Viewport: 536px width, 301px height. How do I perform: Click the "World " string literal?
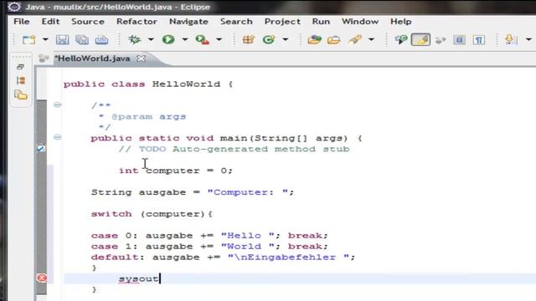pos(248,247)
